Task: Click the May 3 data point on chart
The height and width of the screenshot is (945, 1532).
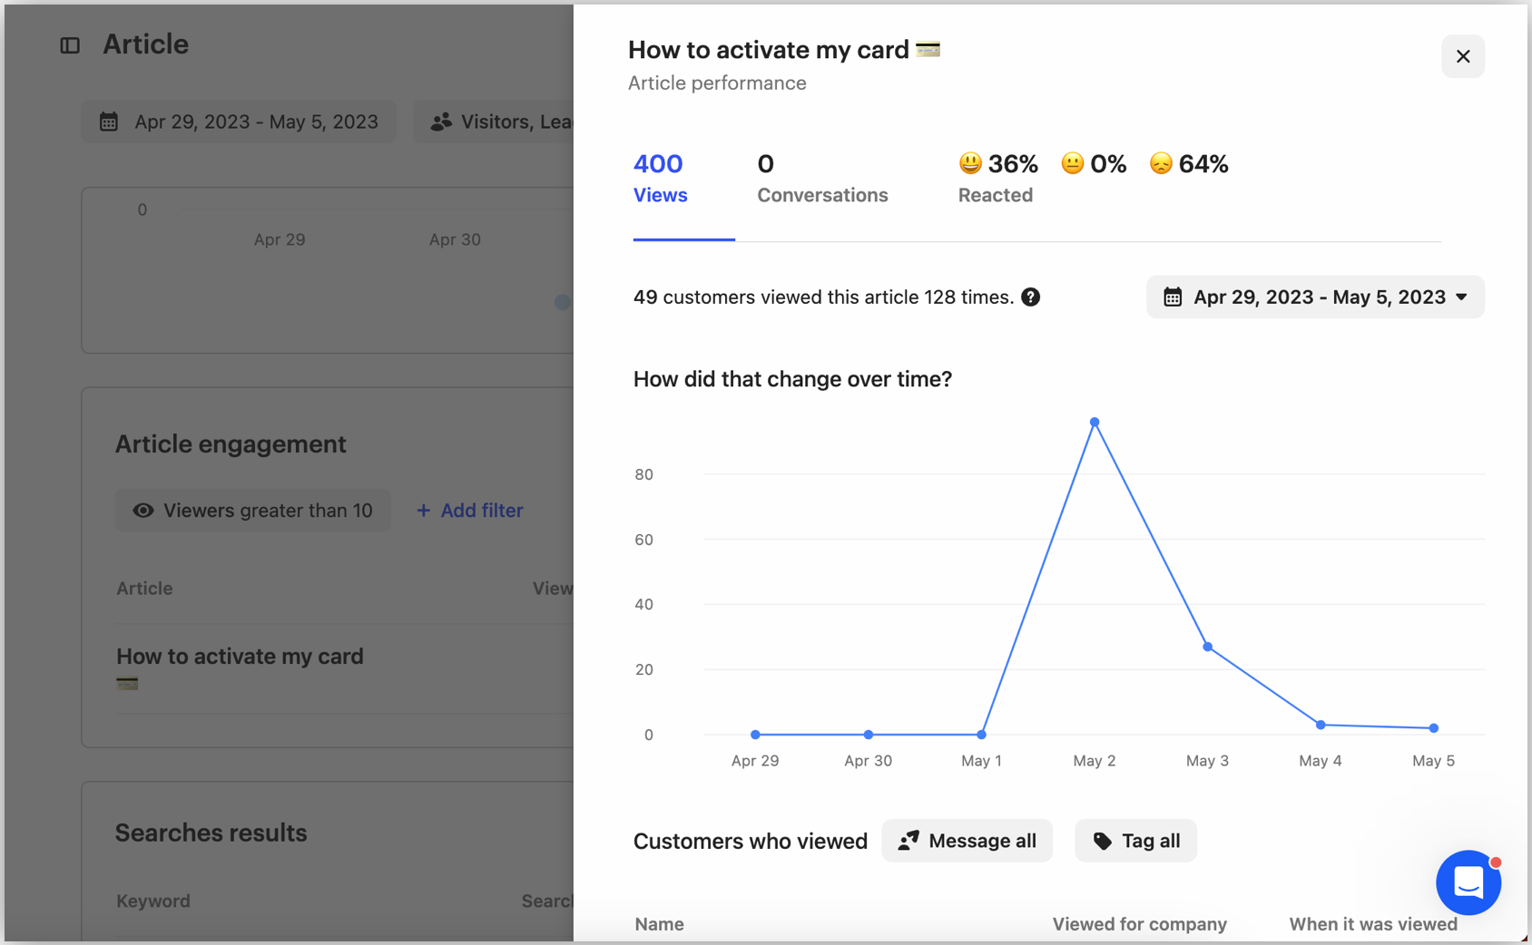Action: pyautogui.click(x=1207, y=648)
